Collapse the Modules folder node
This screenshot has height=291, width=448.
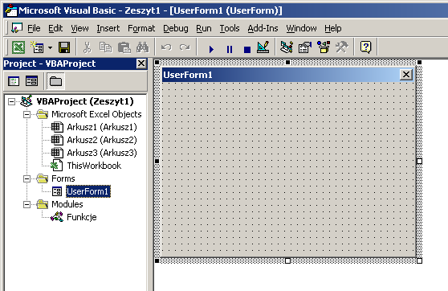click(26, 205)
